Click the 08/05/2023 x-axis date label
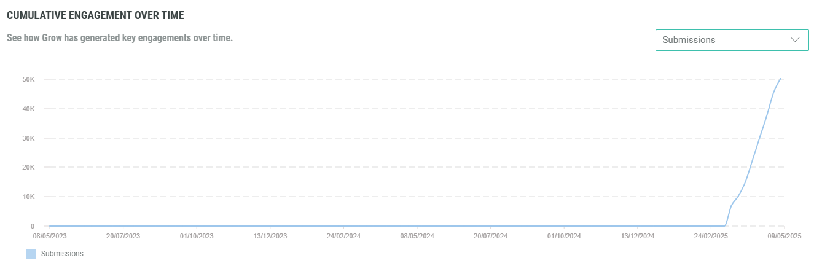Image resolution: width=822 pixels, height=266 pixels. click(x=50, y=235)
